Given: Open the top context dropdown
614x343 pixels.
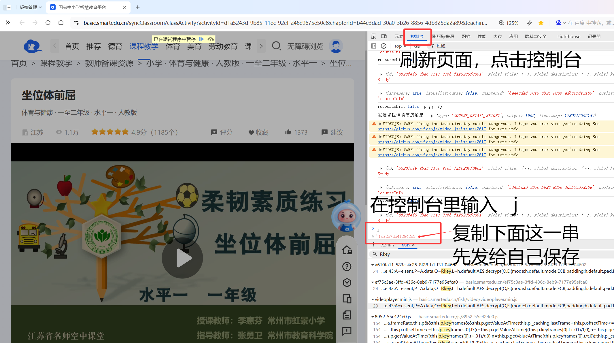Looking at the screenshot, I should click(400, 46).
